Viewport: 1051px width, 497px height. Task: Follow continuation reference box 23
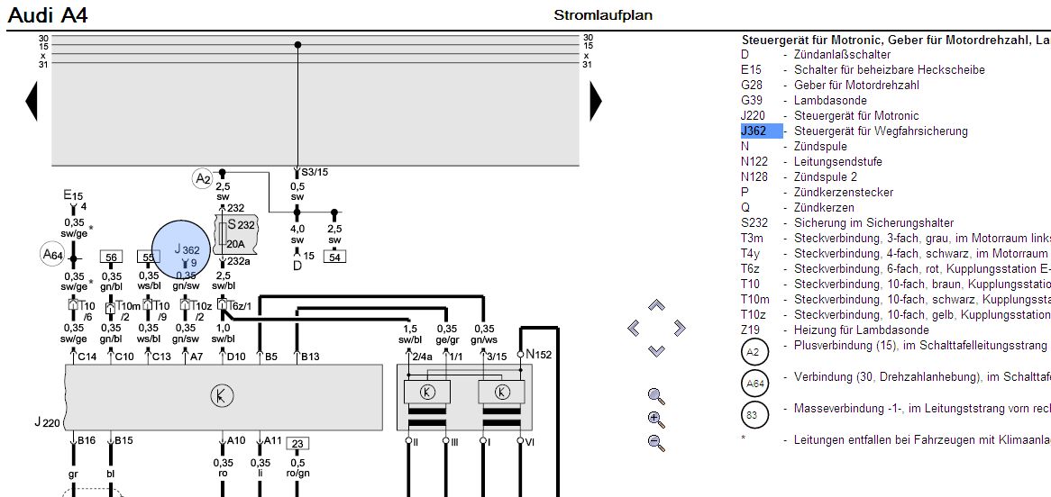click(297, 443)
